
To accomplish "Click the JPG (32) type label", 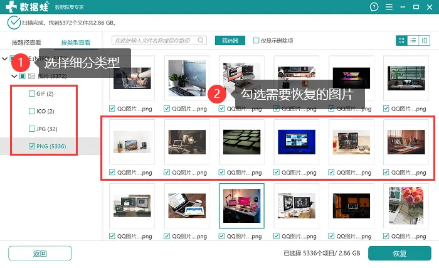I will pyautogui.click(x=47, y=129).
